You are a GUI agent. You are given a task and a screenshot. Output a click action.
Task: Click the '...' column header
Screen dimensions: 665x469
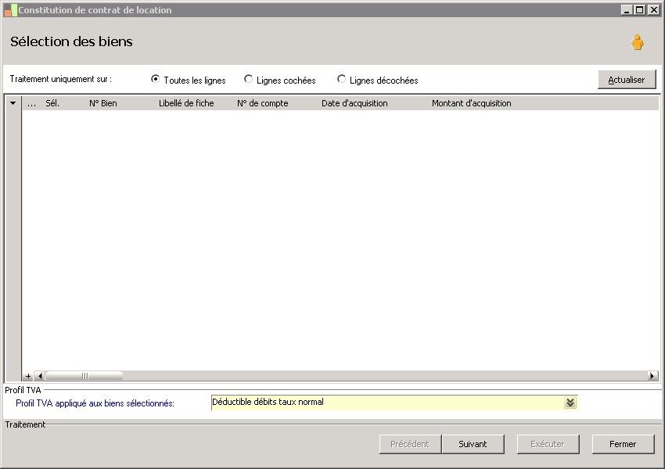coord(32,103)
